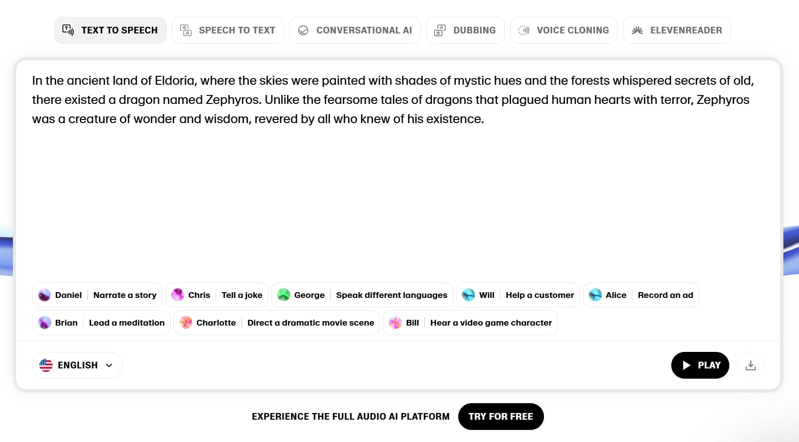Open the Voice Cloning tab
The height and width of the screenshot is (442, 799).
coord(564,30)
